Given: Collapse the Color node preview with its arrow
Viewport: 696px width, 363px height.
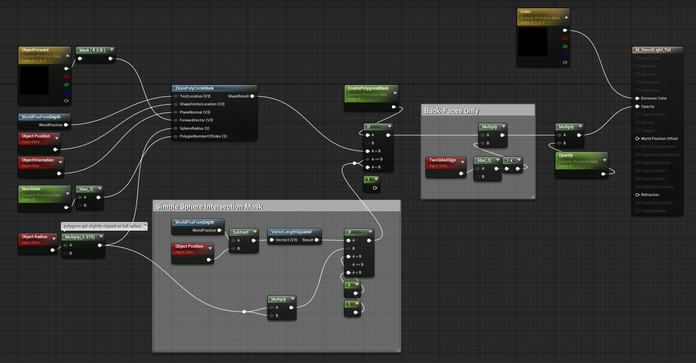Looking at the screenshot, I should tap(566, 17).
